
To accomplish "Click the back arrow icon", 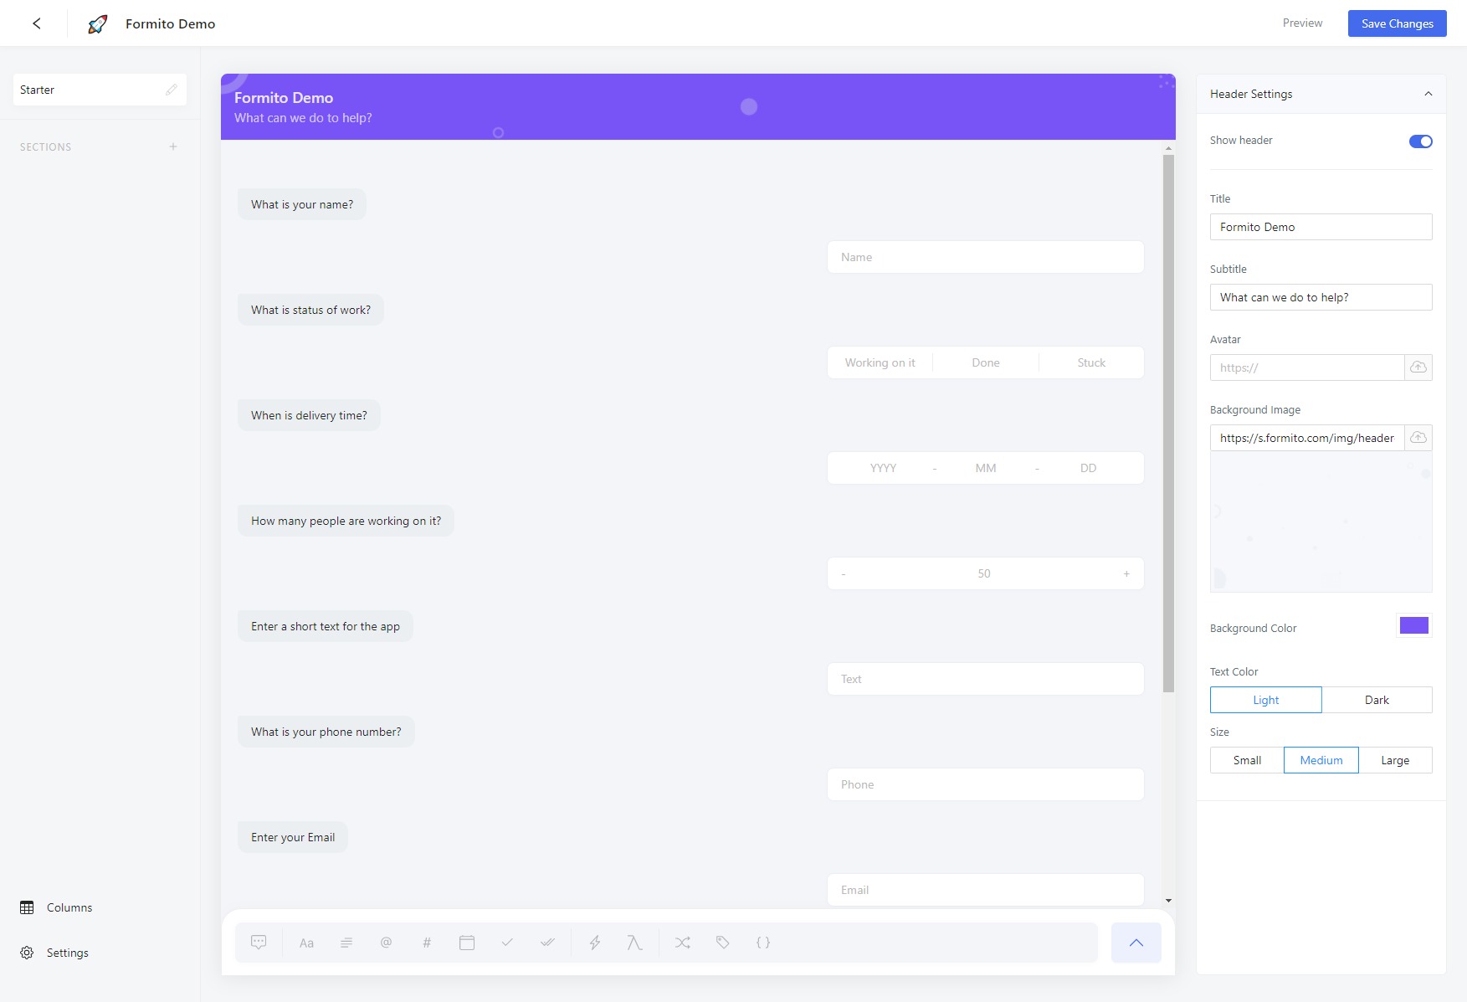I will (37, 23).
